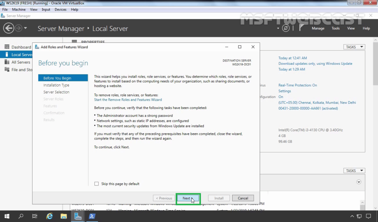Refresh Server Manager with the refresh icon

(286, 28)
